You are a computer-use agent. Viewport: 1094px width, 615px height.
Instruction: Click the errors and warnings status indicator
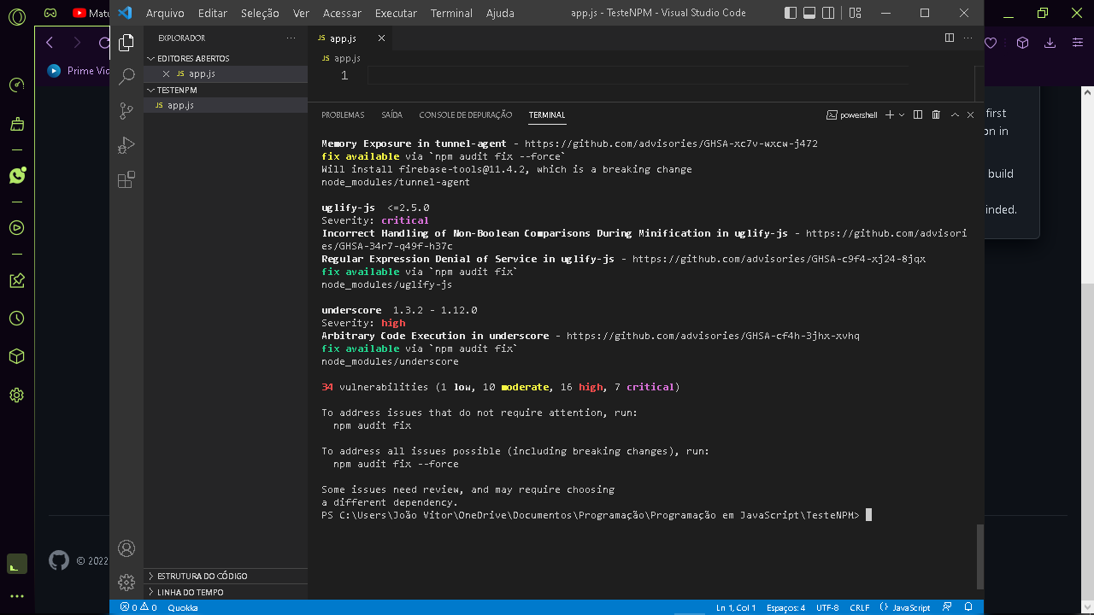[138, 607]
